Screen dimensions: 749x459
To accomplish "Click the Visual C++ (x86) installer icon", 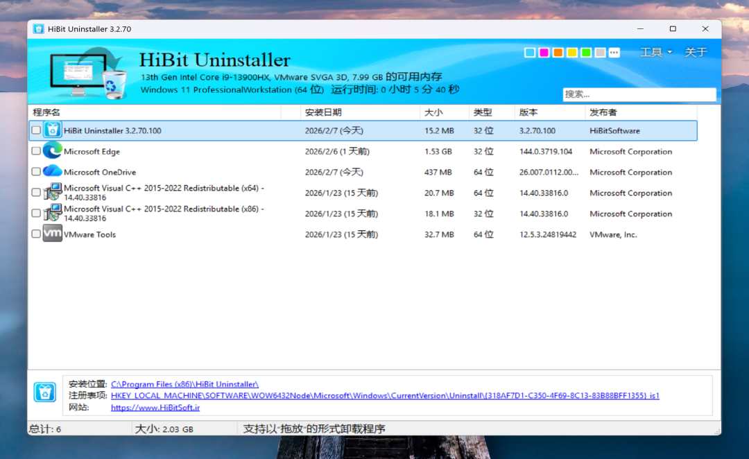I will coord(53,213).
